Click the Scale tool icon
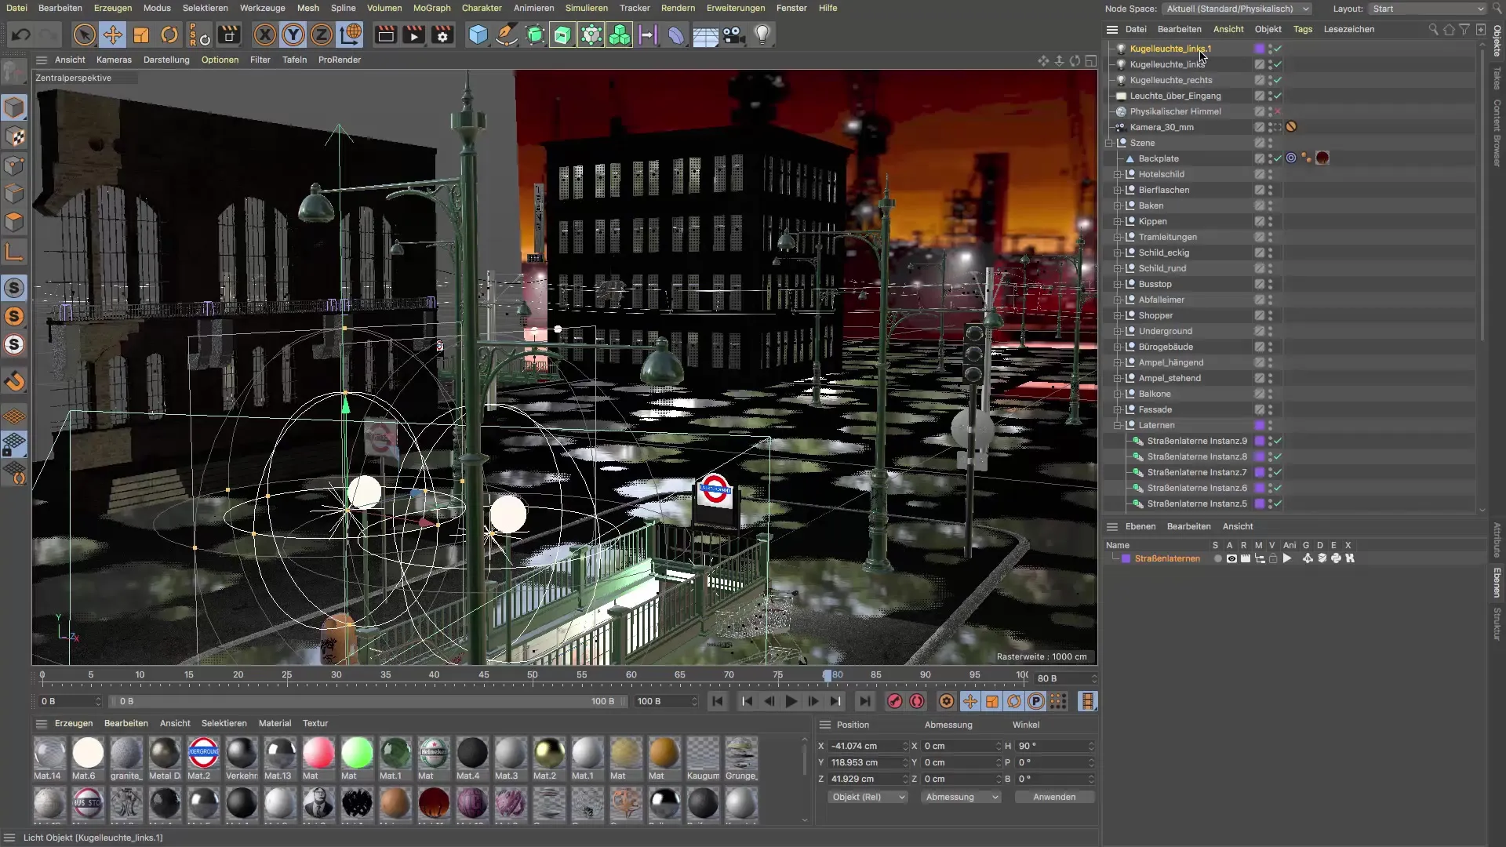This screenshot has width=1506, height=847. (141, 35)
